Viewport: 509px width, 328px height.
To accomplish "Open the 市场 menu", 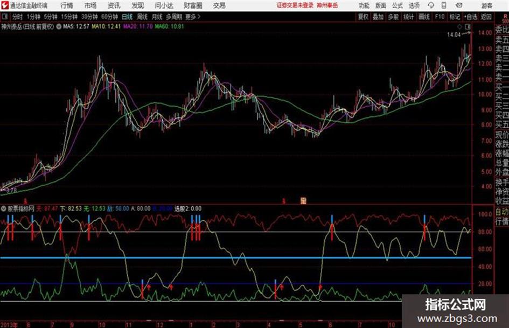I will 90,5.
